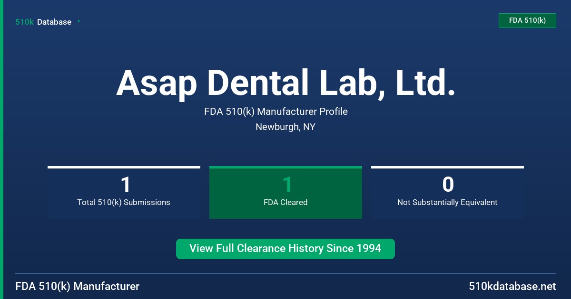Click the FDA 510(k) badge

tap(527, 20)
